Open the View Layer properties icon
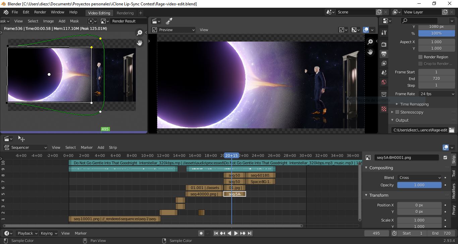 pos(384,63)
